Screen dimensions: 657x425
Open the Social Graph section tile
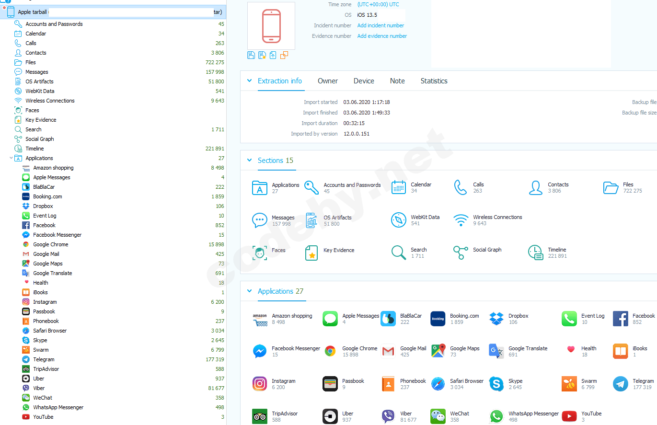point(477,253)
